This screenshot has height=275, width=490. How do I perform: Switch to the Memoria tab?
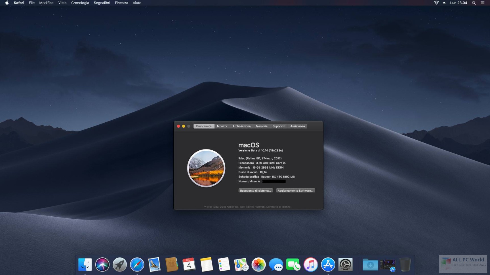pos(262,126)
